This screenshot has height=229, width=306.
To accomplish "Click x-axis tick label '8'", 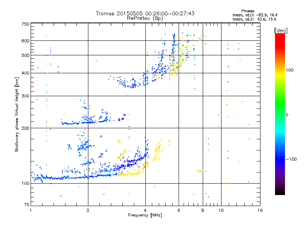I will 203,210.
